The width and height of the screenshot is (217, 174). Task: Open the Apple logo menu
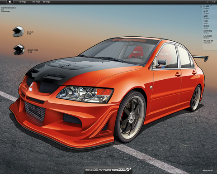(10, 2)
